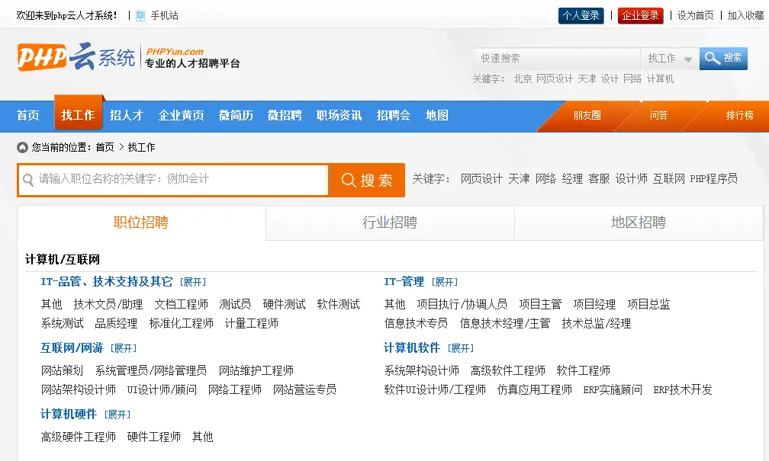769x461 pixels.
Task: Expand the 计算机软件 category list
Action: point(461,348)
